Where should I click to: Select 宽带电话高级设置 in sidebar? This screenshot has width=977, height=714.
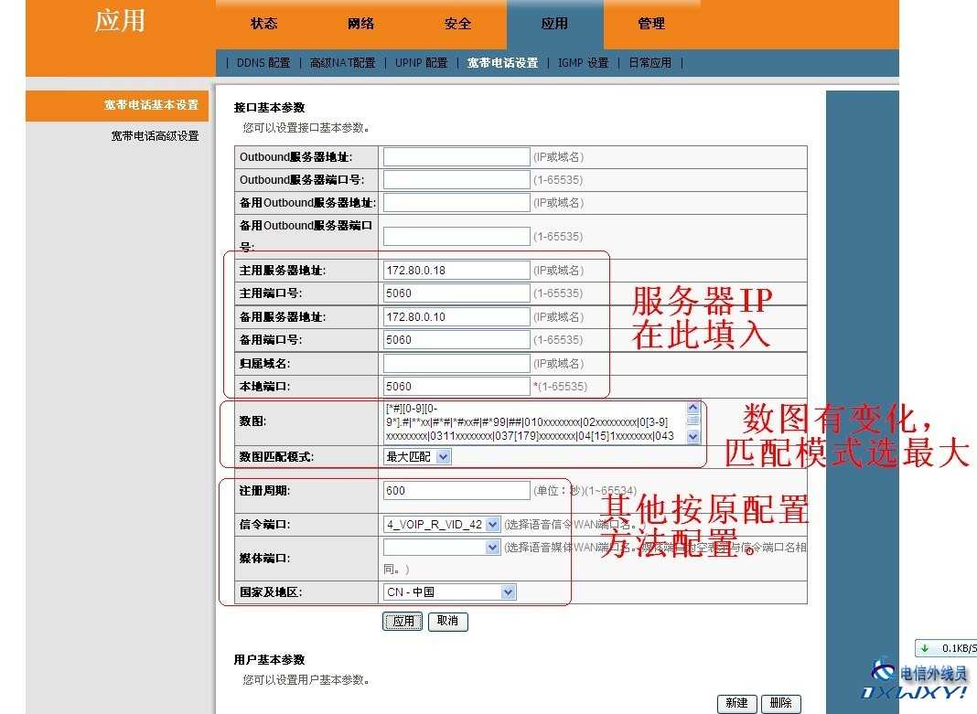[x=156, y=135]
